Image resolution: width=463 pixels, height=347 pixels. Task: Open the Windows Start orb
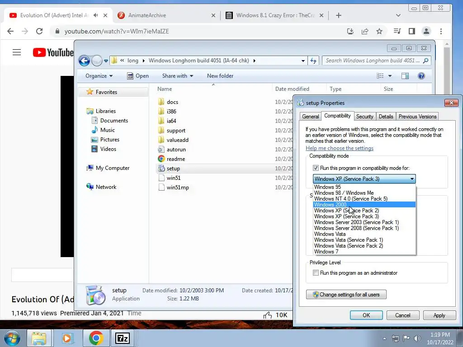pyautogui.click(x=12, y=338)
